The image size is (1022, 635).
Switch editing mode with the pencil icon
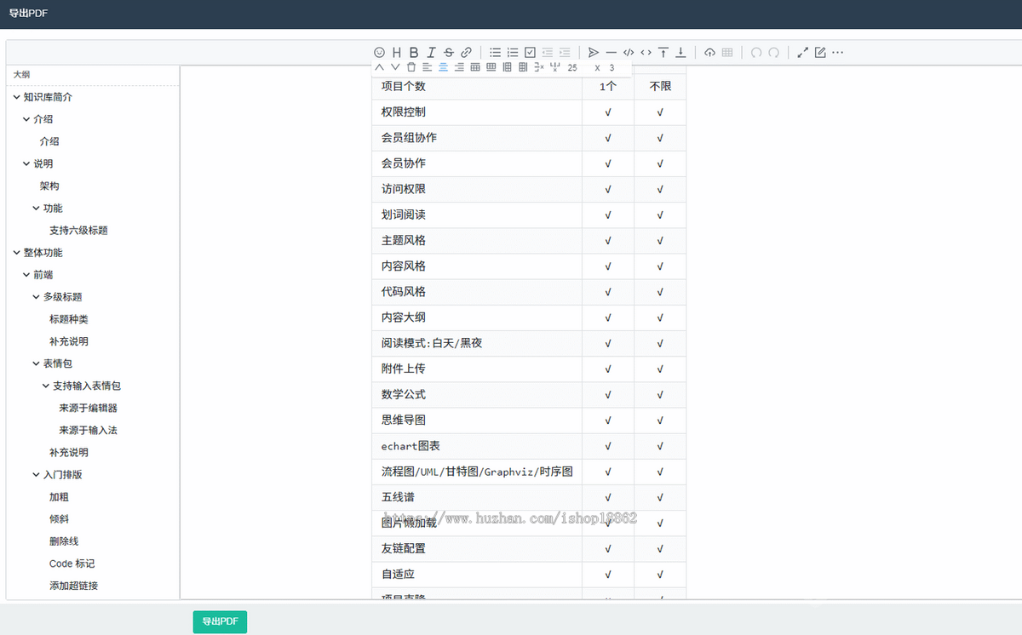click(820, 52)
